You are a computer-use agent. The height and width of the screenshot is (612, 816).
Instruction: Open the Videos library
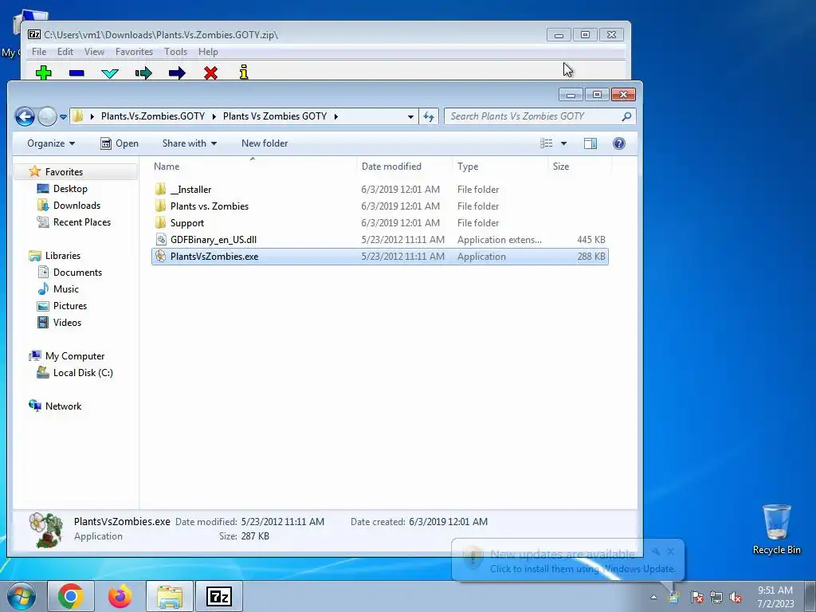pos(67,322)
